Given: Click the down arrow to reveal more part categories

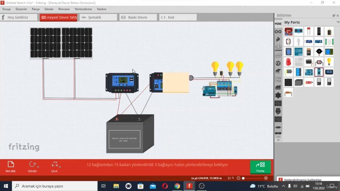Looking at the screenshot, I should tap(278, 140).
